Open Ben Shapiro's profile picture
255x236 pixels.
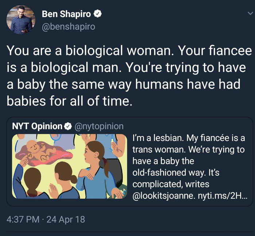[x=21, y=20]
